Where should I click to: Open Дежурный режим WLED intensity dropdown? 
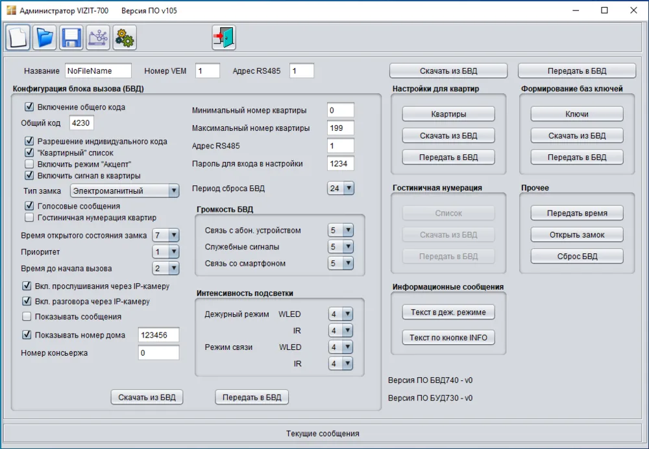coord(340,314)
